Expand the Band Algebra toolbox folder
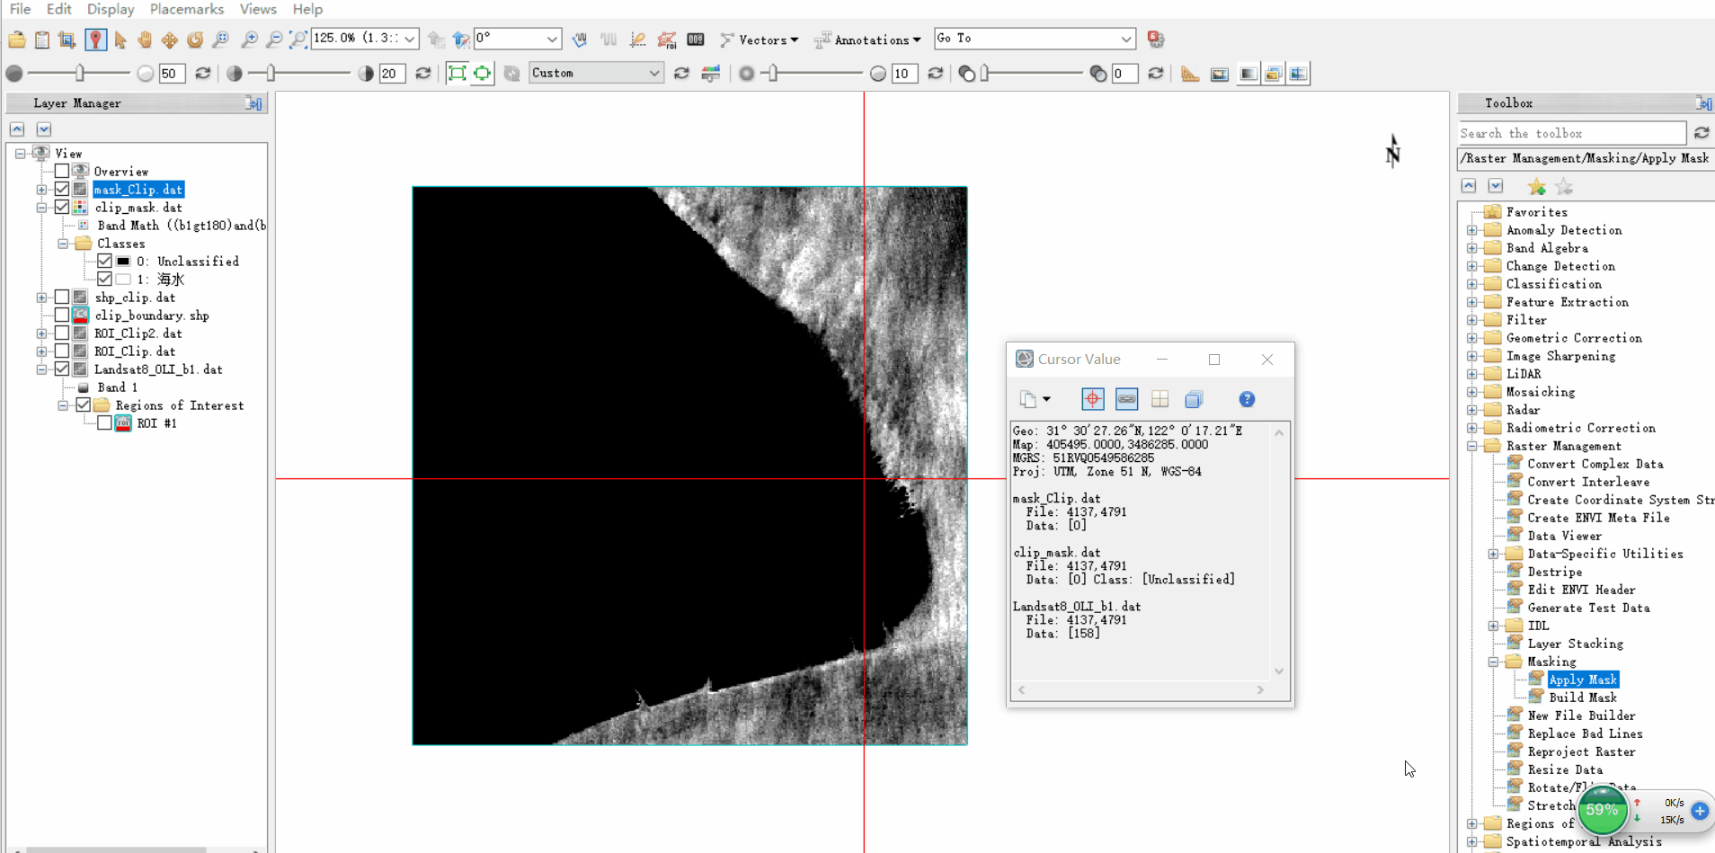The height and width of the screenshot is (853, 1715). tap(1472, 248)
